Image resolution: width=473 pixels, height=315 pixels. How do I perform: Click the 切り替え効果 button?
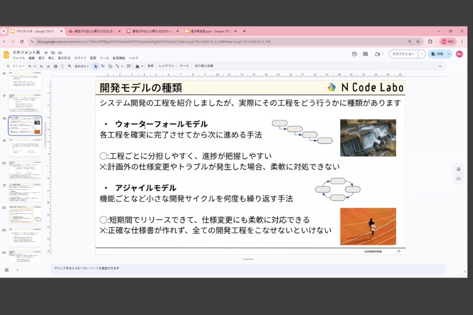coord(204,66)
